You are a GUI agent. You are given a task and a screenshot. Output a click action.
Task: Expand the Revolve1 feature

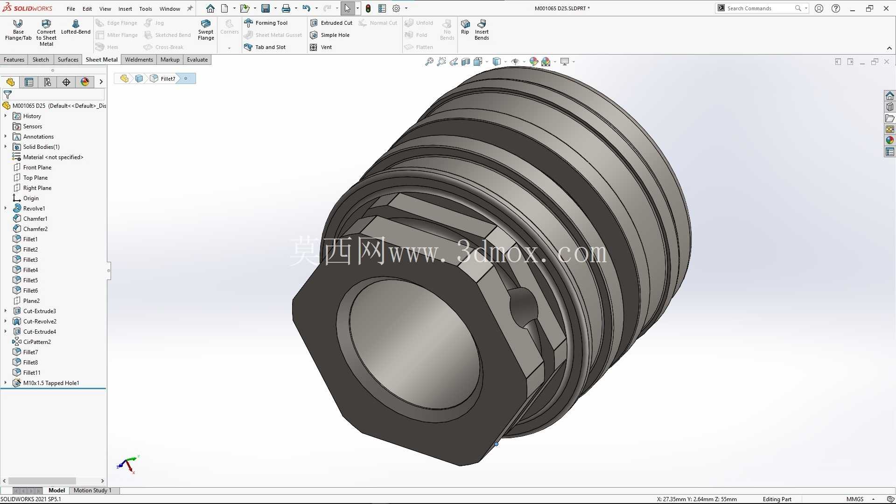tap(6, 208)
